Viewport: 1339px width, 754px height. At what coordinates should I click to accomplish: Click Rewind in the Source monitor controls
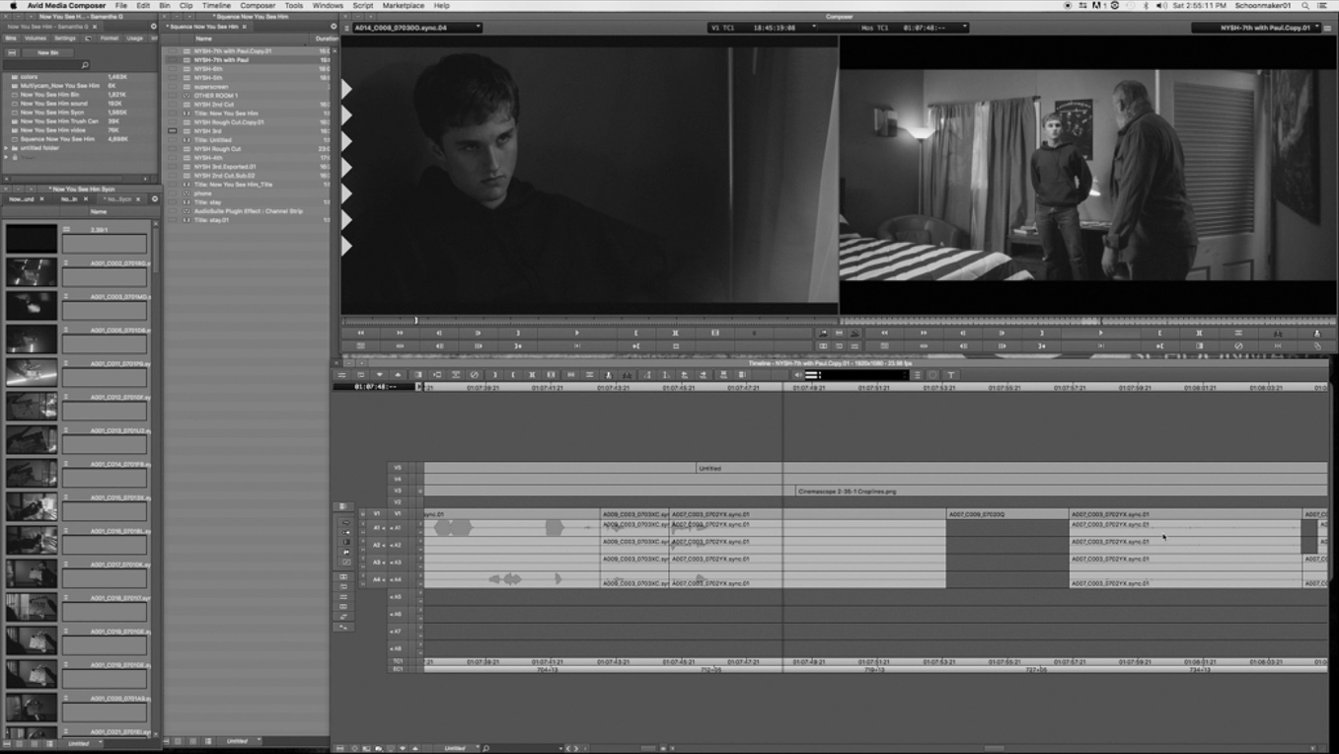click(360, 334)
